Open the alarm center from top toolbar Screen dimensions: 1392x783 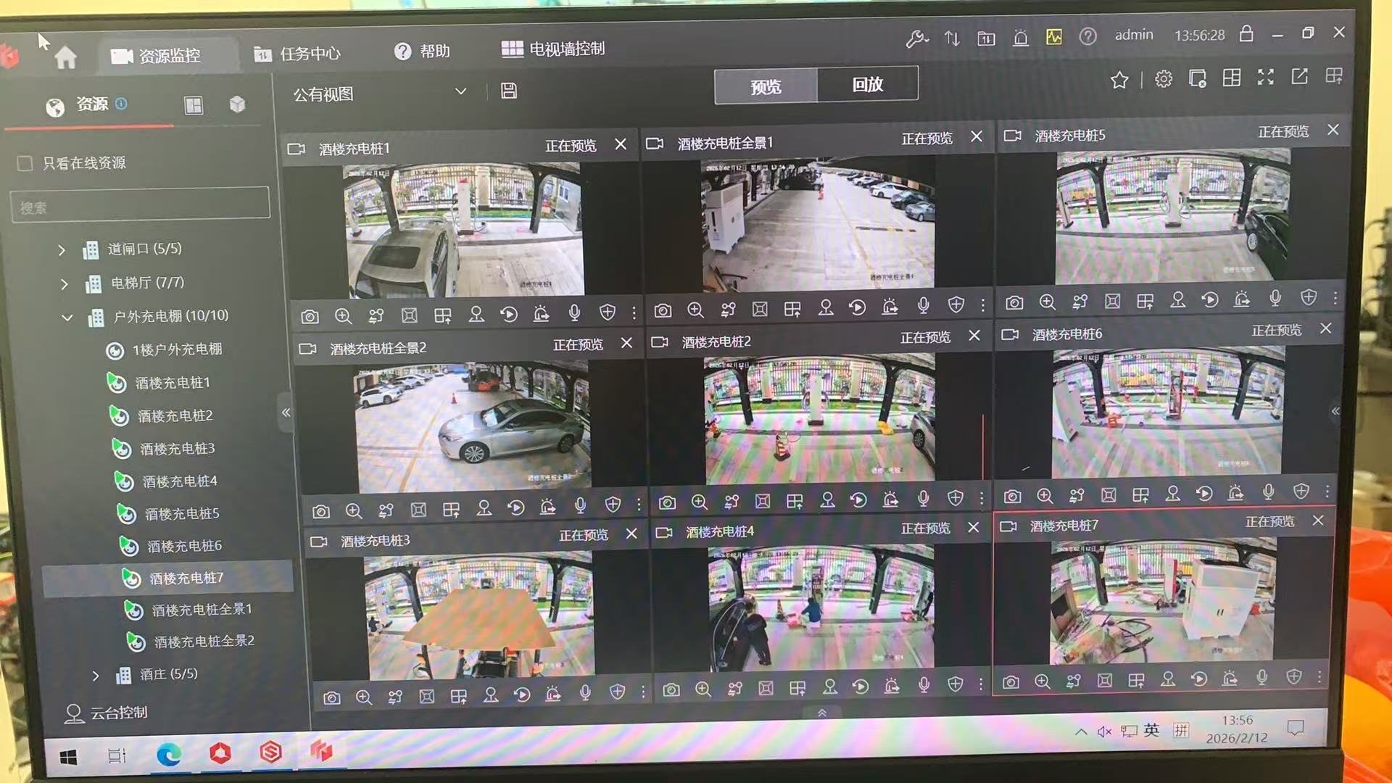(x=1020, y=38)
